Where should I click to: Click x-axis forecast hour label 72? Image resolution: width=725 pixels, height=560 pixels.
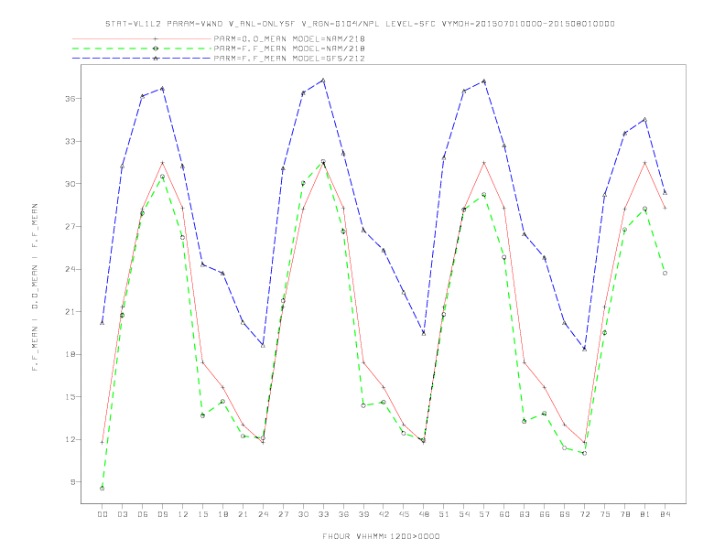(584, 514)
